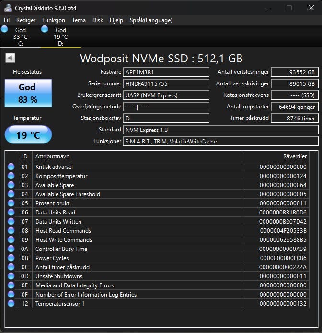Select the Controller Busy Time attribute name
Viewport: 322px width, 333px height.
click(61, 249)
